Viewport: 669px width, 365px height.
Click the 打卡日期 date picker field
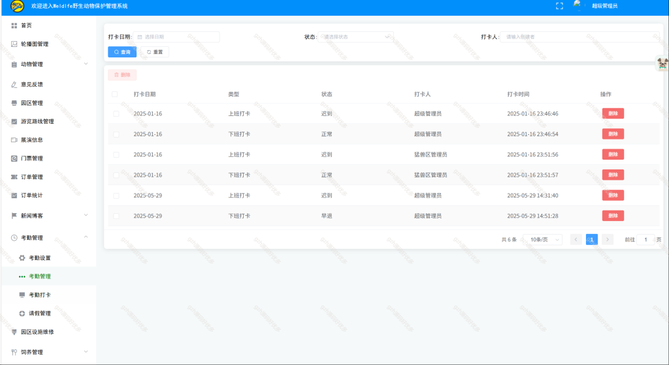(176, 37)
